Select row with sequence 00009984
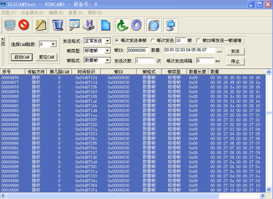Screen dimensions: 273x199 coord(133,115)
